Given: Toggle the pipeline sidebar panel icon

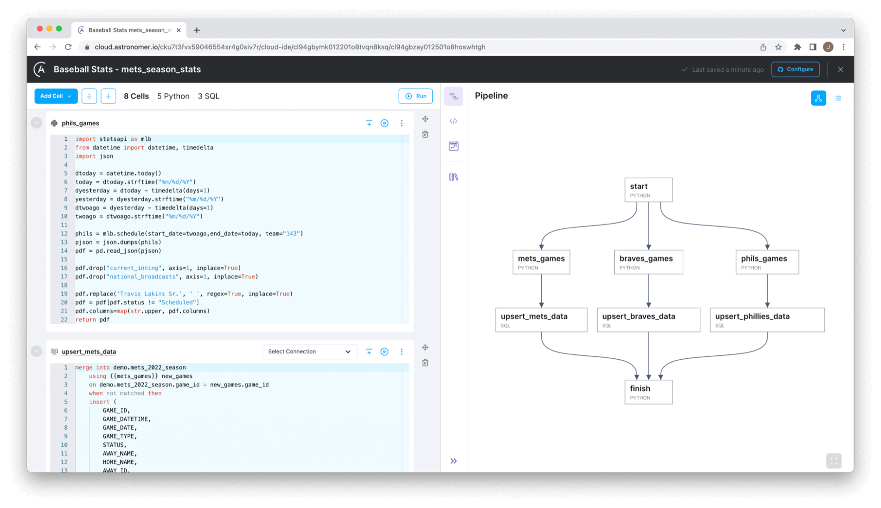Looking at the screenshot, I should tap(454, 96).
